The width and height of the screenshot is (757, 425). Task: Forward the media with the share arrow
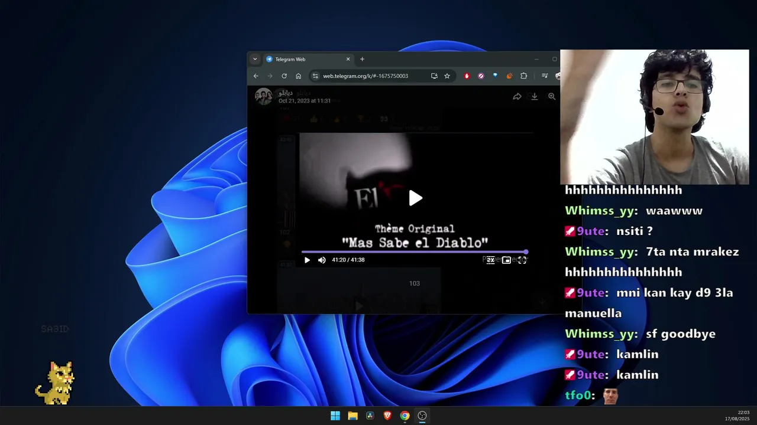pos(517,96)
